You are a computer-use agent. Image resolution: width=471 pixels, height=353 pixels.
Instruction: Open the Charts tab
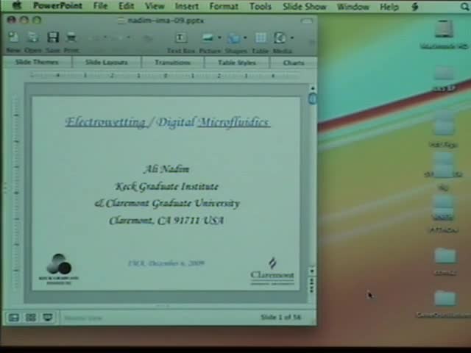click(293, 63)
